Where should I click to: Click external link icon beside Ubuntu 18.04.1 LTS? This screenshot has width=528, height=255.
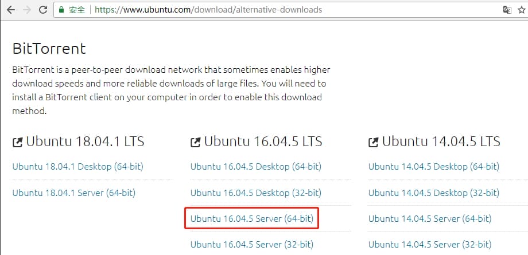(x=18, y=142)
